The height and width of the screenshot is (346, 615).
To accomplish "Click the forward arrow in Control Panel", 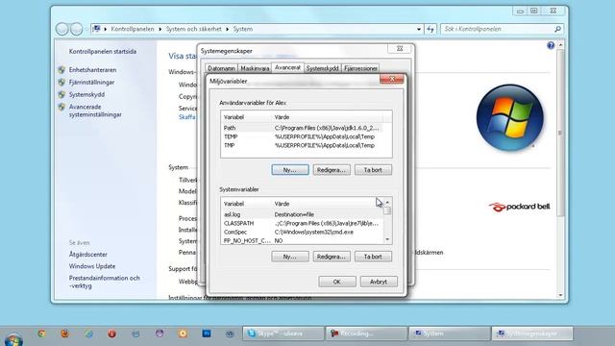I will (77, 29).
